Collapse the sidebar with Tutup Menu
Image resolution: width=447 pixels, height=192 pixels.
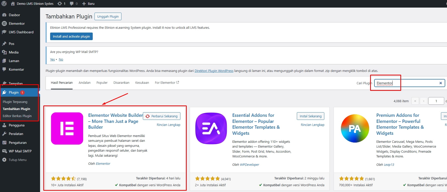click(x=17, y=160)
